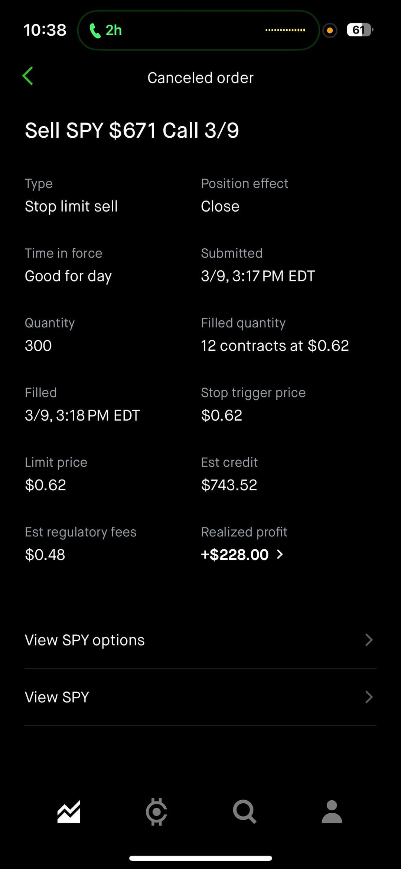Viewport: 401px width, 869px height.
Task: Open the investing chart tab
Action: click(69, 811)
